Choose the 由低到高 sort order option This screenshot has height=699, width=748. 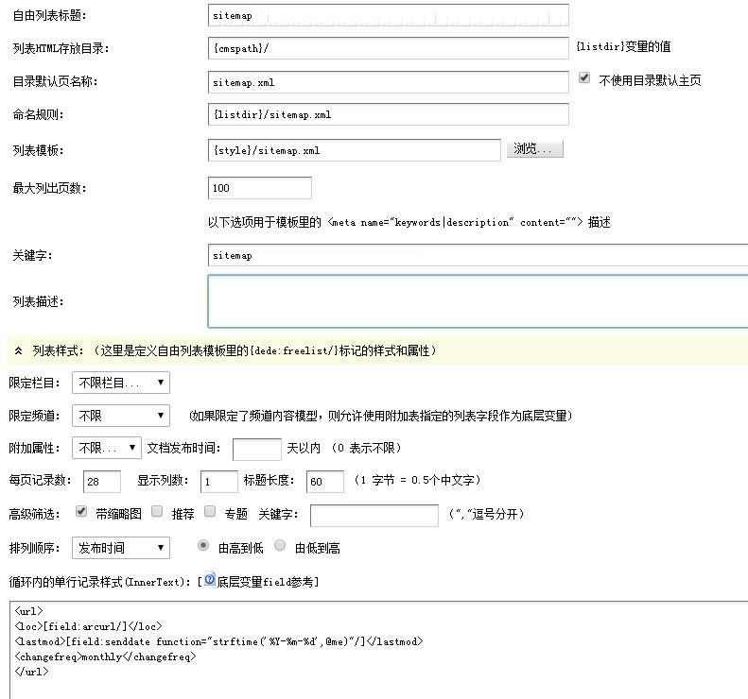coord(280,545)
